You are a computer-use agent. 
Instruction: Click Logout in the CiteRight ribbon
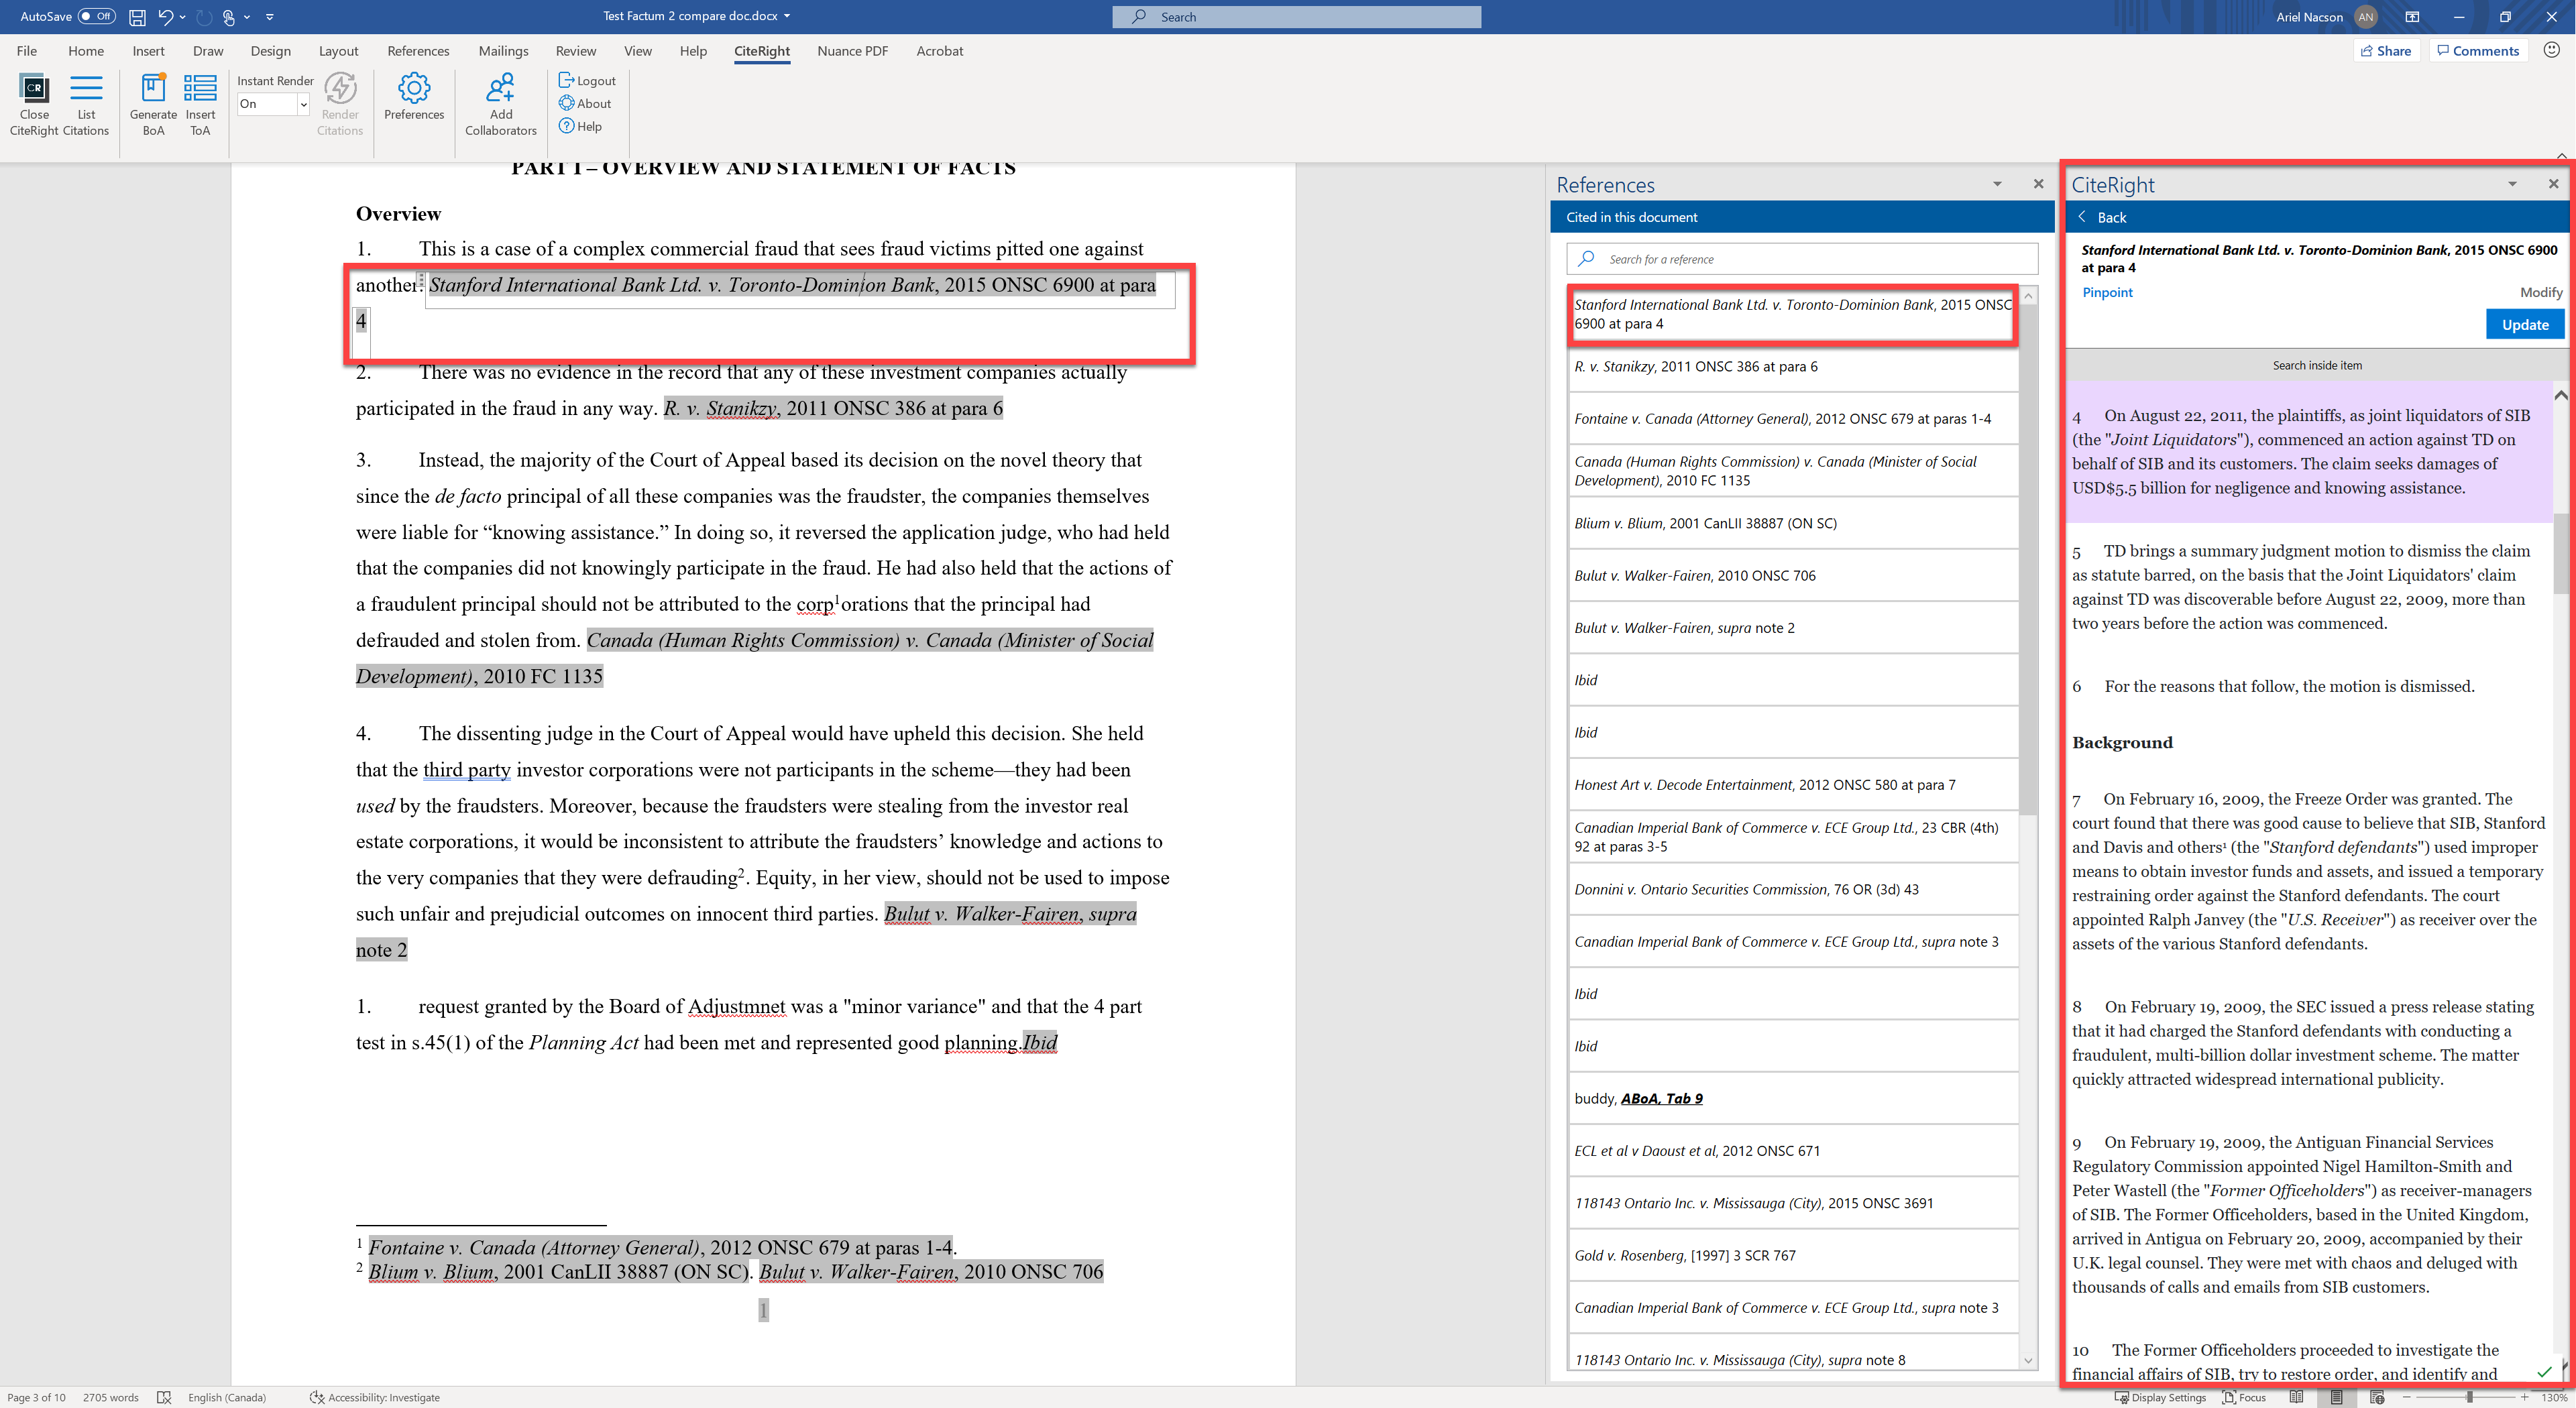pyautogui.click(x=587, y=80)
